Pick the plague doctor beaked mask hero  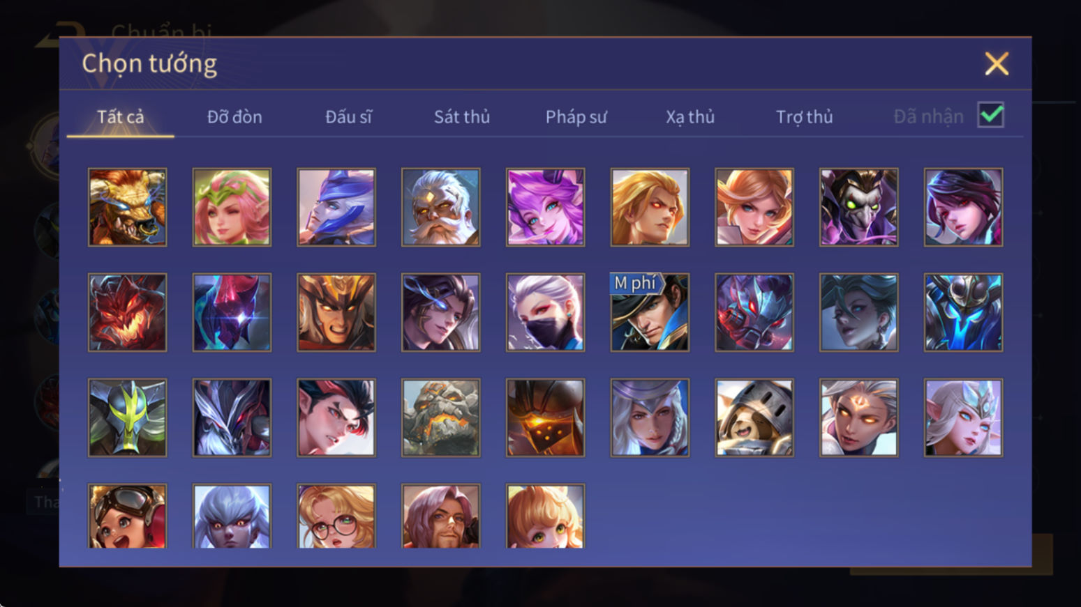[858, 207]
